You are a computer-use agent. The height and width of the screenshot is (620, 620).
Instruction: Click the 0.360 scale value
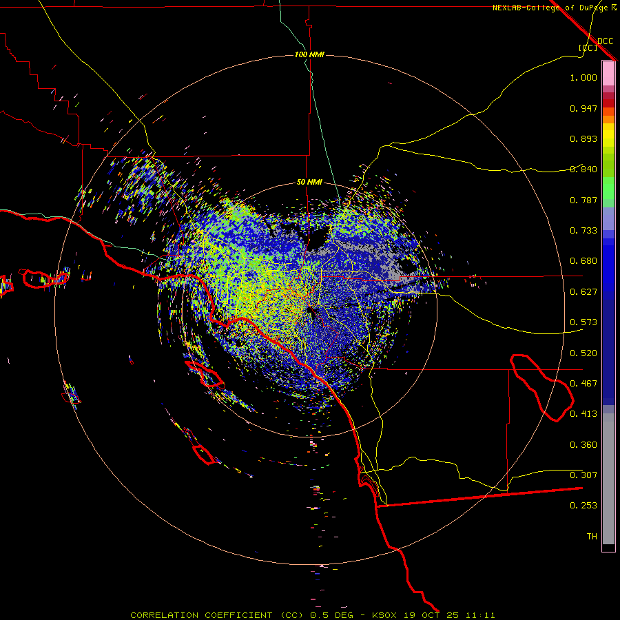pos(583,445)
